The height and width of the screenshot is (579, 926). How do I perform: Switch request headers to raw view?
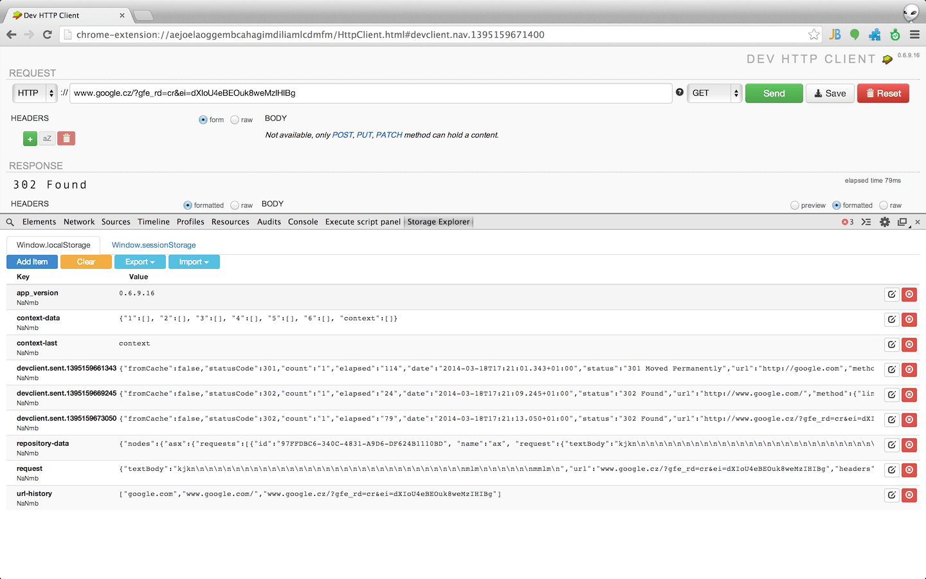pyautogui.click(x=233, y=120)
